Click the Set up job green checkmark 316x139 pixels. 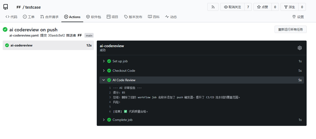click(x=109, y=61)
